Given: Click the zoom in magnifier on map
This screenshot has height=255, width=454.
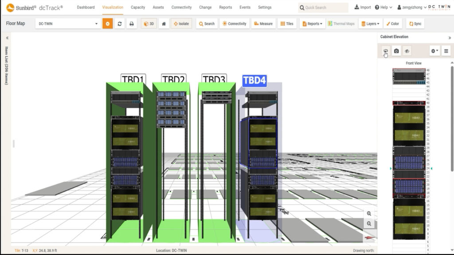Looking at the screenshot, I should click(x=369, y=213).
